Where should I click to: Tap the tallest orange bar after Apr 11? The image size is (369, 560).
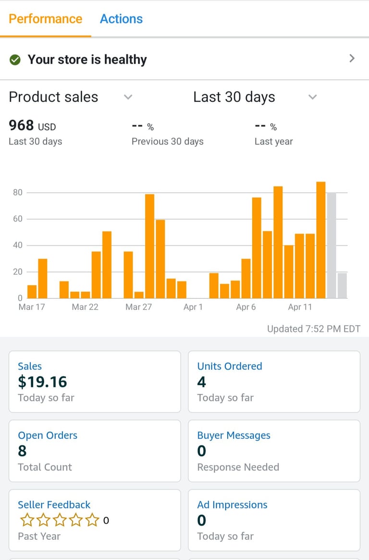pyautogui.click(x=321, y=241)
